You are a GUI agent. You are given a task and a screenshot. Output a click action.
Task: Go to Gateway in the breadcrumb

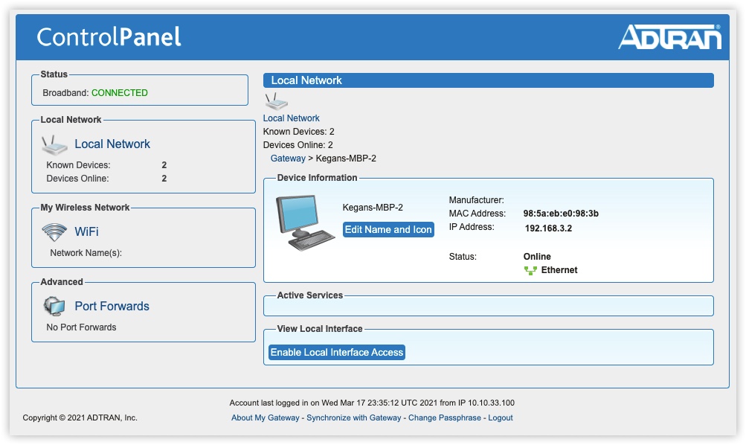[x=288, y=159]
